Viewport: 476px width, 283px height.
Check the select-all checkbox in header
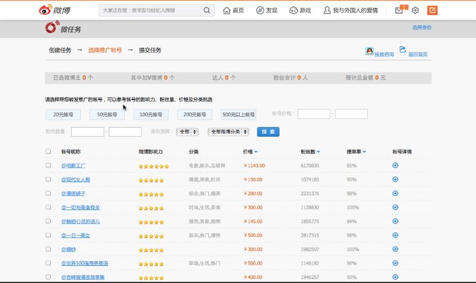pyautogui.click(x=48, y=151)
